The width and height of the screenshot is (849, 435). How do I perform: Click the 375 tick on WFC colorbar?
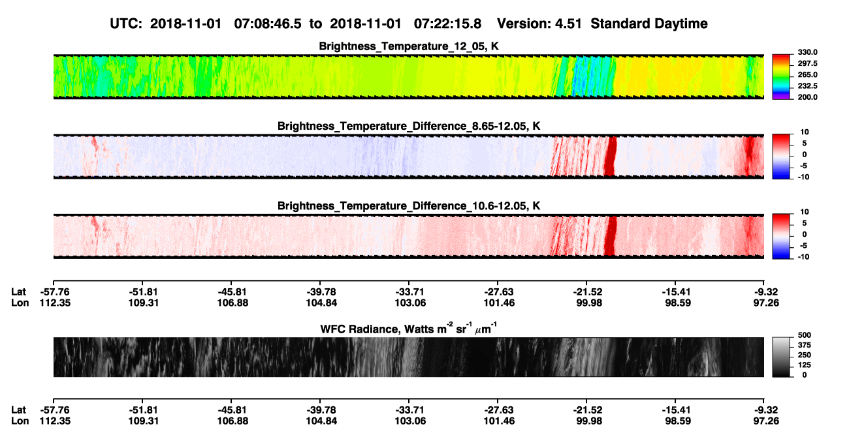(806, 345)
